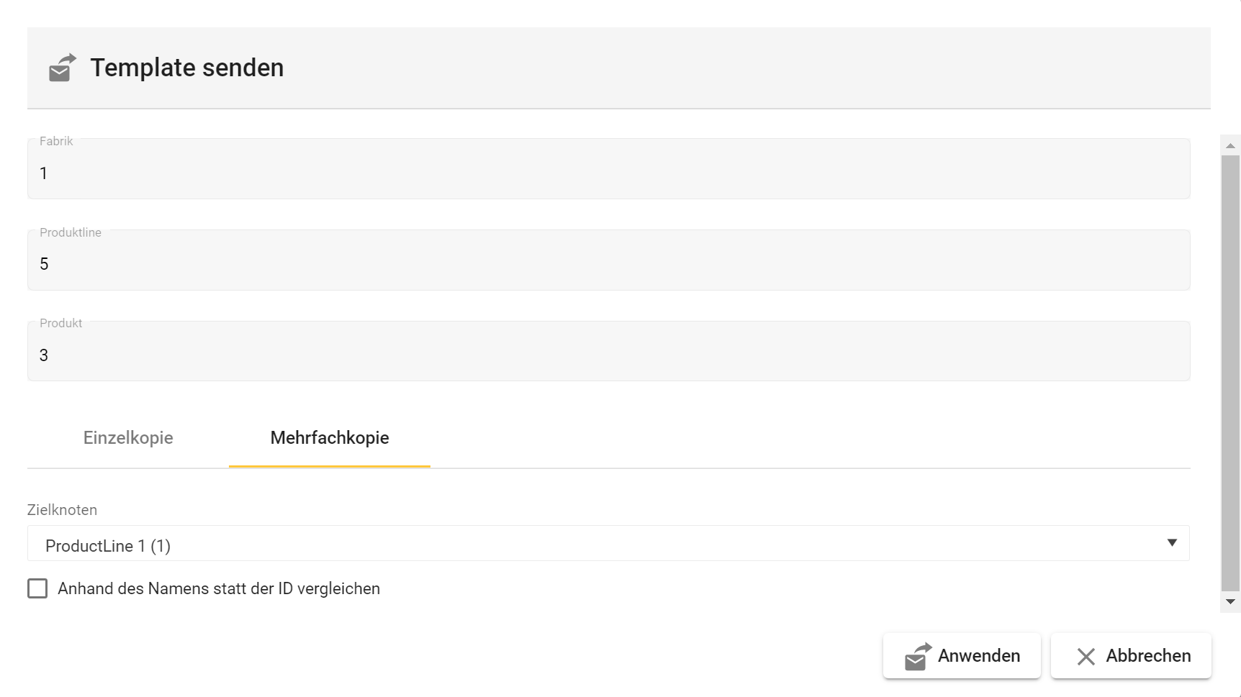1241x697 pixels.
Task: Select the Mehrfachkopie tab
Action: click(330, 438)
